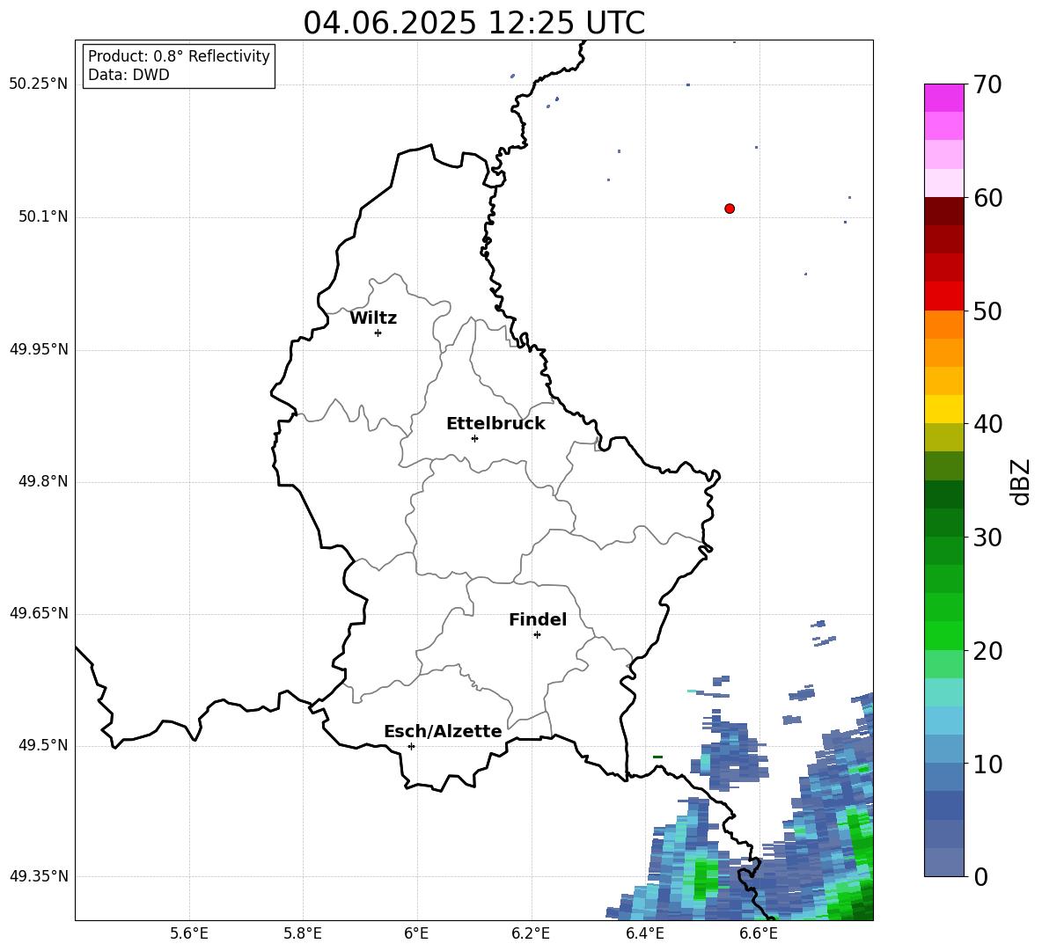Click the 49.35°N latitude label
This screenshot has height=951, width=1042.
39,877
